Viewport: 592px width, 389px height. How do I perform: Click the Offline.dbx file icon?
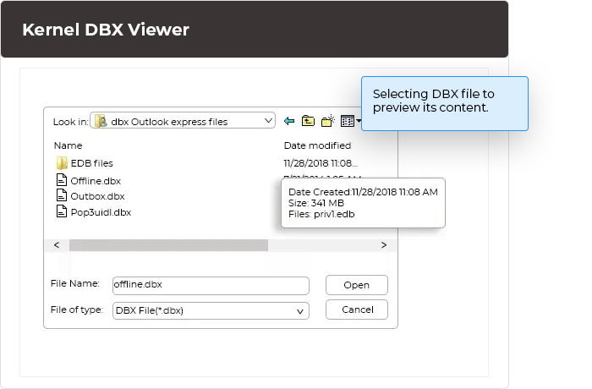(62, 180)
